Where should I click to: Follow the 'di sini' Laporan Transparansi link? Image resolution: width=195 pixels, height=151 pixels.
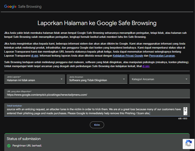click(35, 56)
